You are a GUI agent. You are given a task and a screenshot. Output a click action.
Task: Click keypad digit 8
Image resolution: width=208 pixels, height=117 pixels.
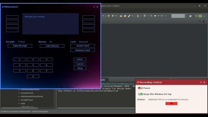point(33,71)
